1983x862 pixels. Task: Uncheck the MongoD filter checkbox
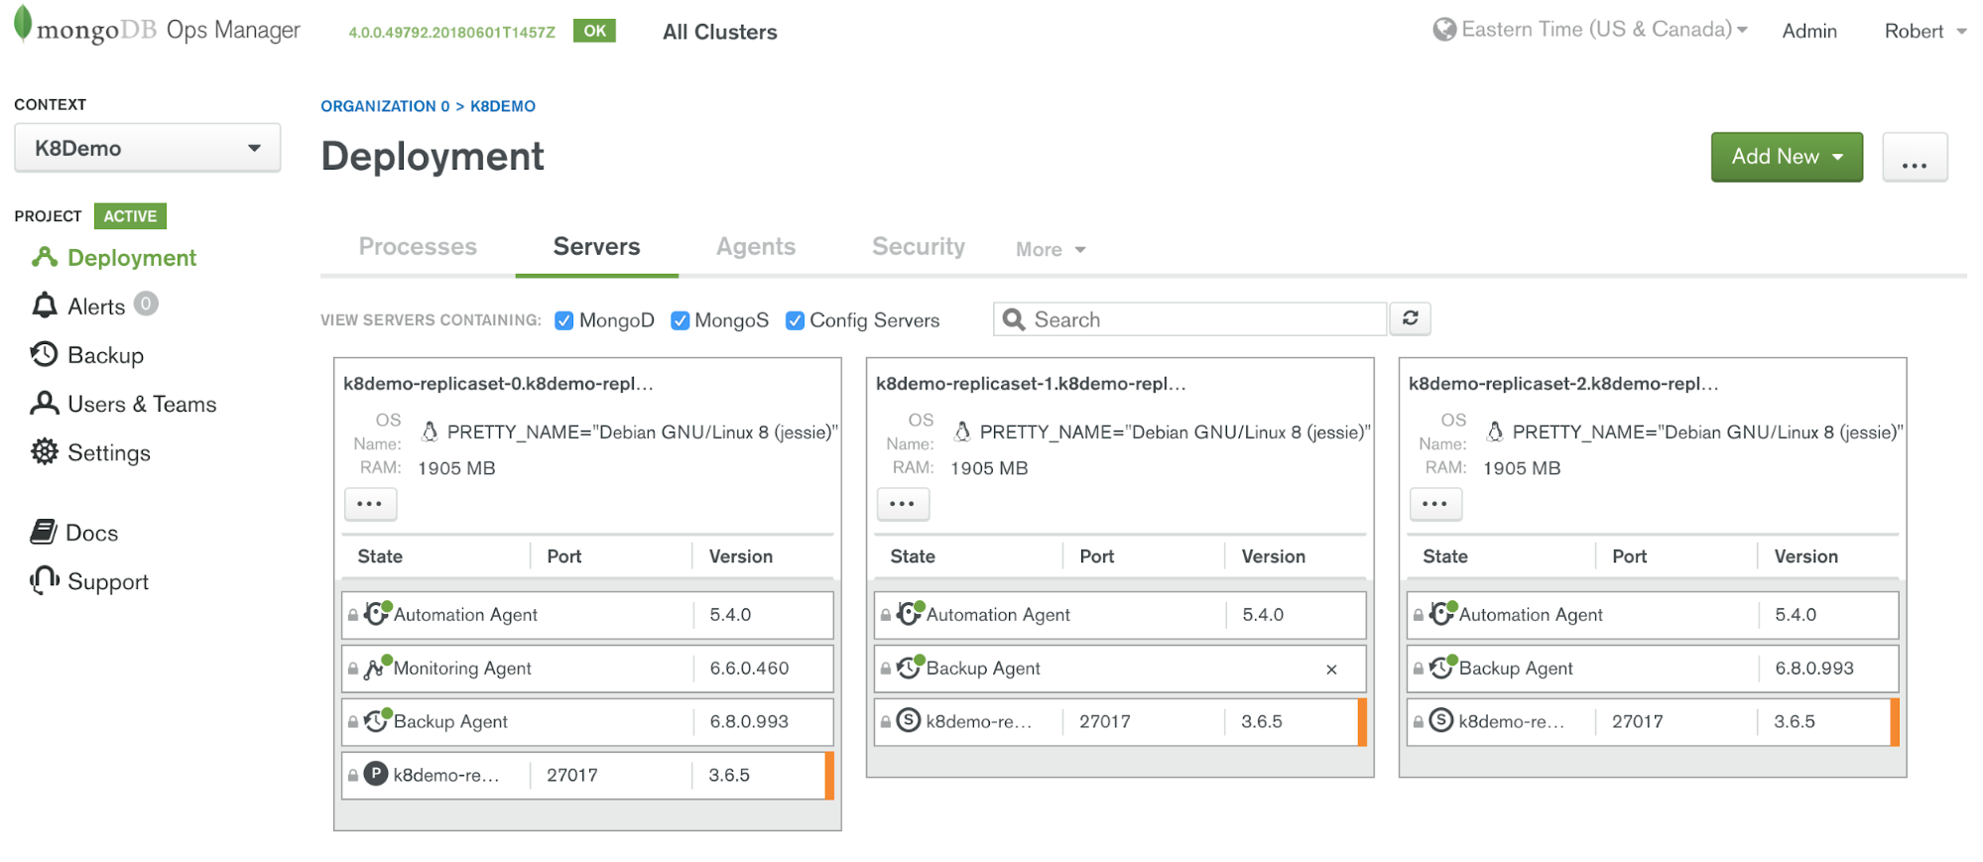click(564, 320)
